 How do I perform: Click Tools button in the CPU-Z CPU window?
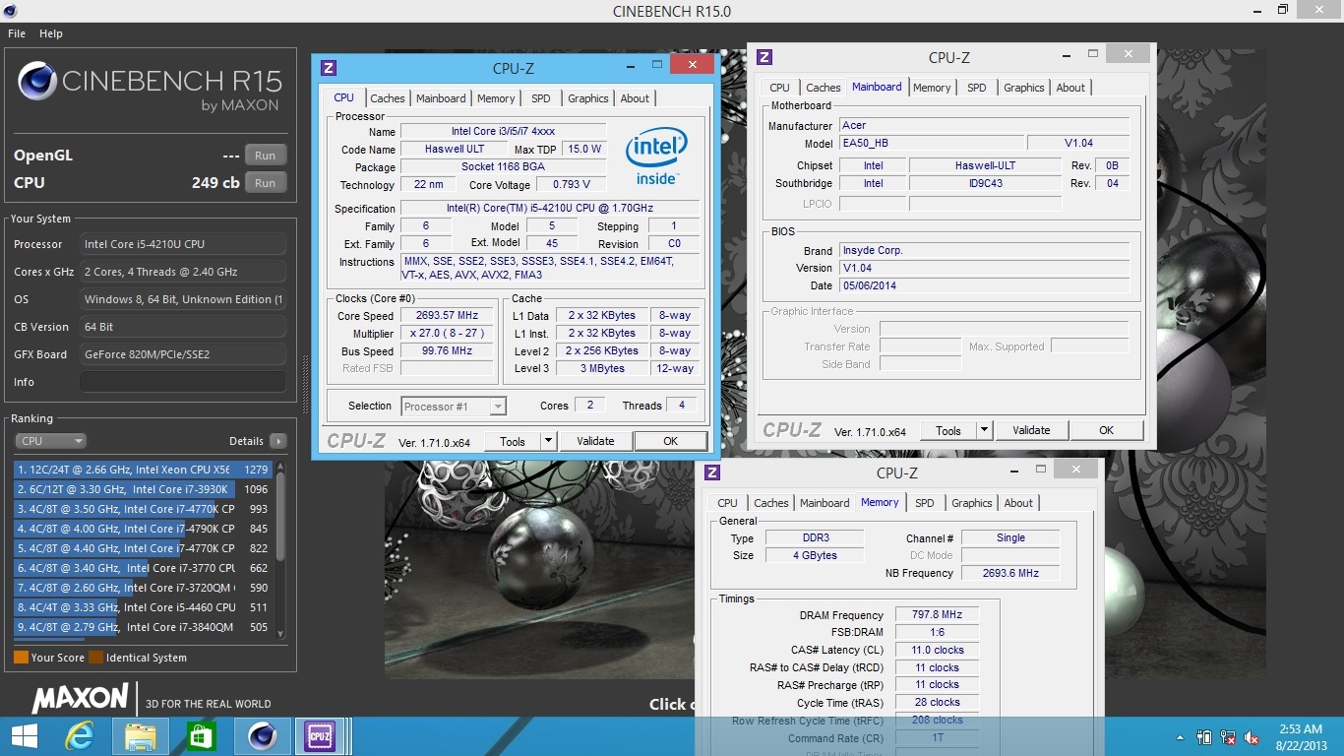click(x=513, y=441)
